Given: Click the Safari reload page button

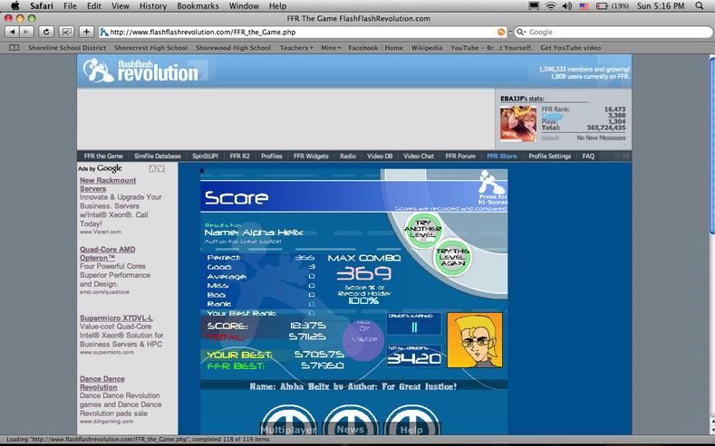Looking at the screenshot, I should [x=46, y=32].
